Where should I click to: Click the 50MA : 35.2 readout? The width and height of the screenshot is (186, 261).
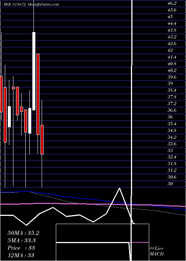point(23,233)
